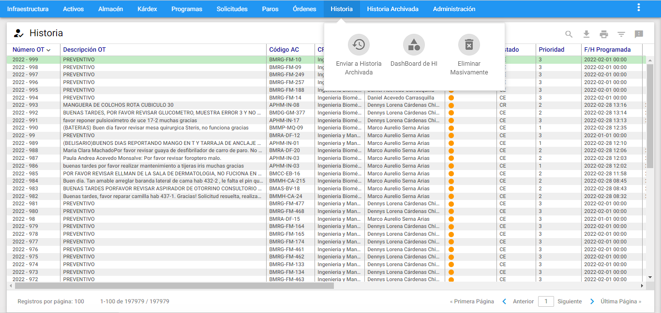Screen dimensions: 661x313
Task: Select row number 2022 - 999
Action: pyautogui.click(x=25, y=60)
